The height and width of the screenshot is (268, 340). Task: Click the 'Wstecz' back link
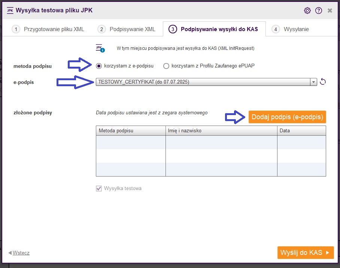[x=21, y=253]
